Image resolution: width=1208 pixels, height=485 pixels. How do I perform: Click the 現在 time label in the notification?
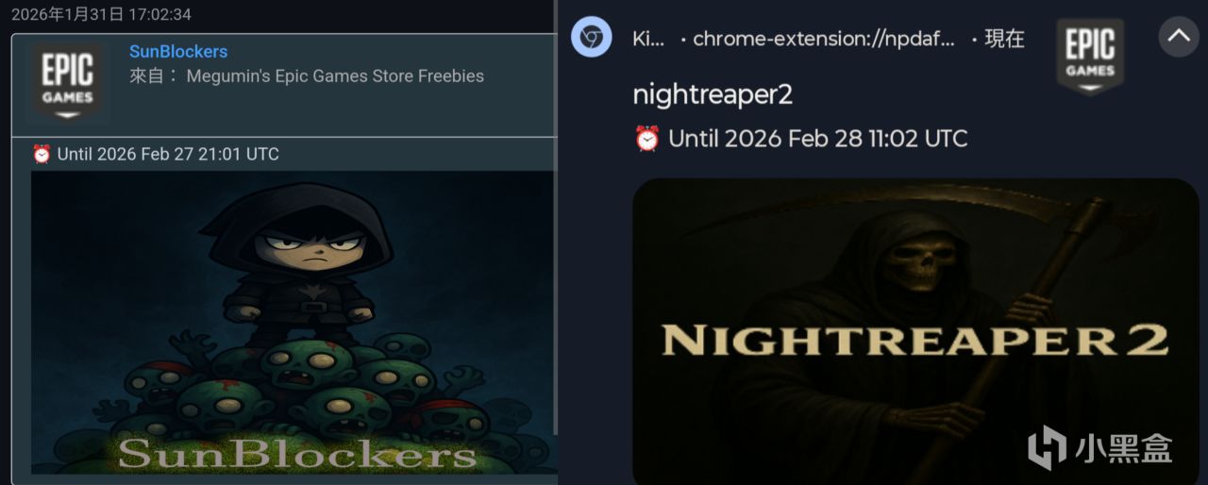coord(1004,39)
